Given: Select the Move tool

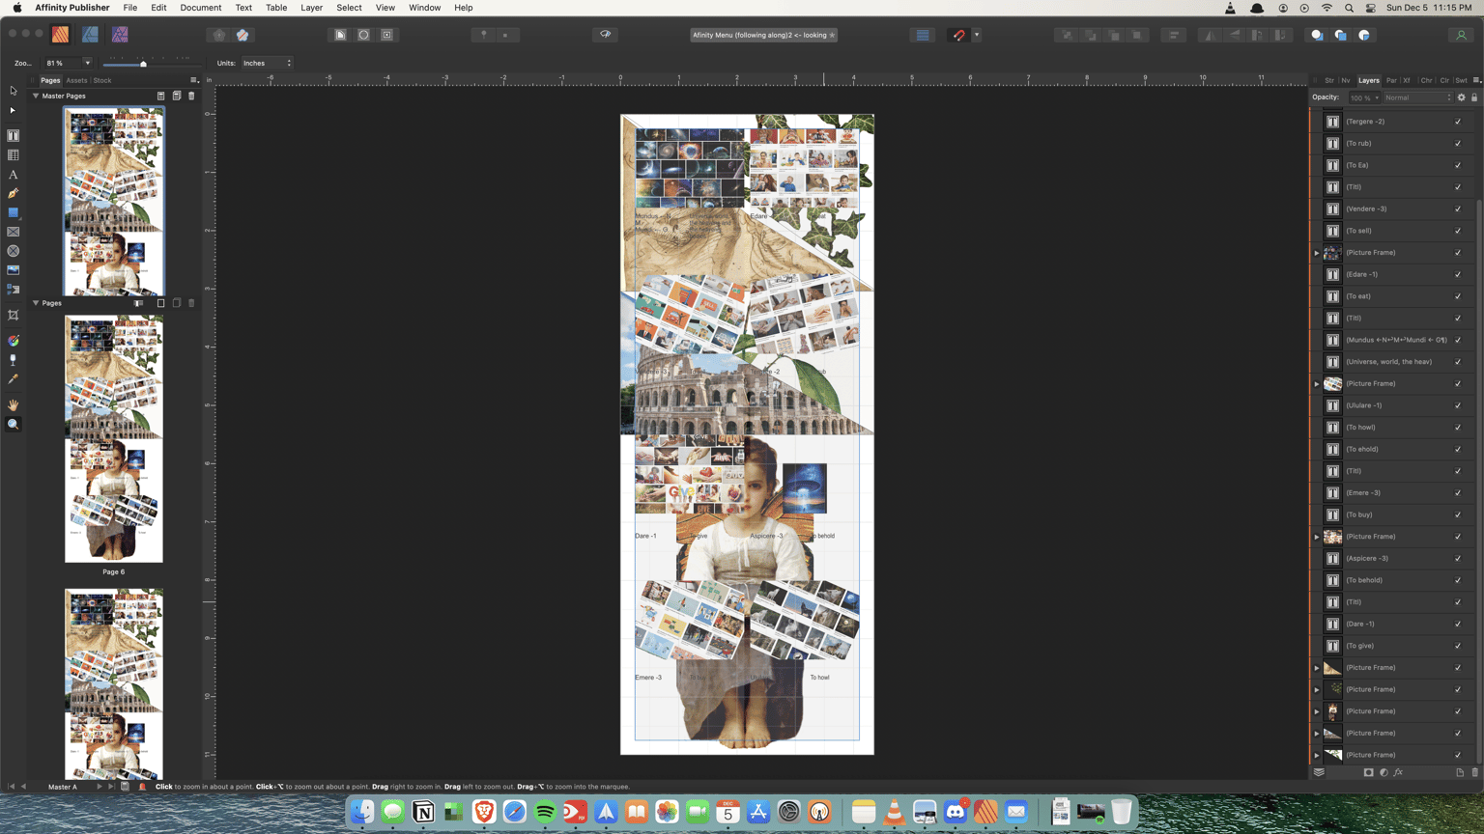Looking at the screenshot, I should (14, 91).
